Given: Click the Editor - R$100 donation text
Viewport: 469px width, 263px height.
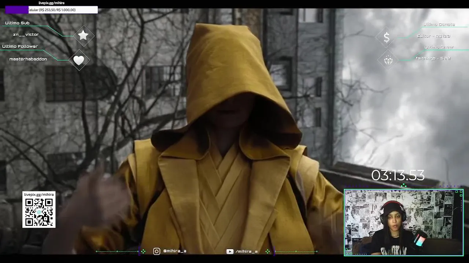Looking at the screenshot, I should pos(433,36).
